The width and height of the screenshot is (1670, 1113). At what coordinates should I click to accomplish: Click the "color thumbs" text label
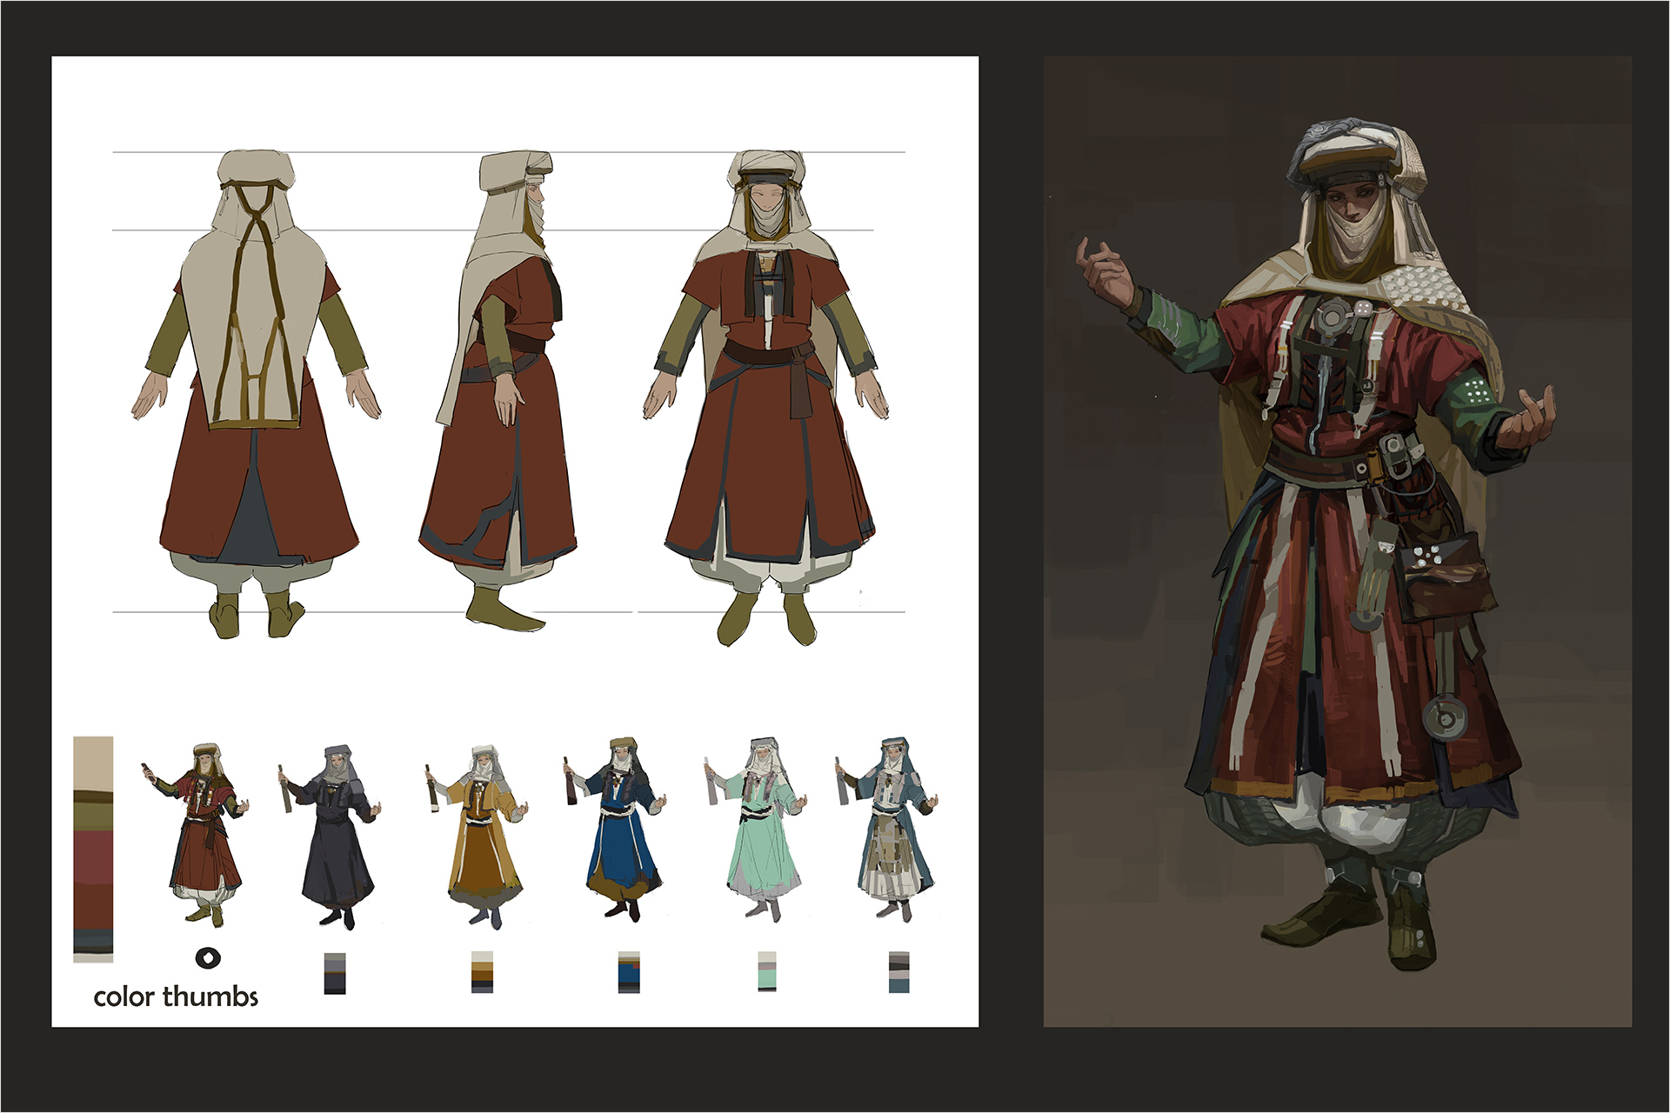pos(176,996)
